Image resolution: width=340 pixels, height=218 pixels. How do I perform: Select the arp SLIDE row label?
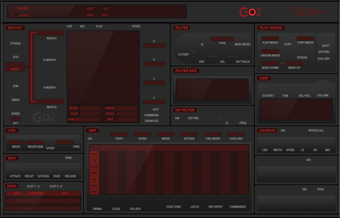click(94, 167)
